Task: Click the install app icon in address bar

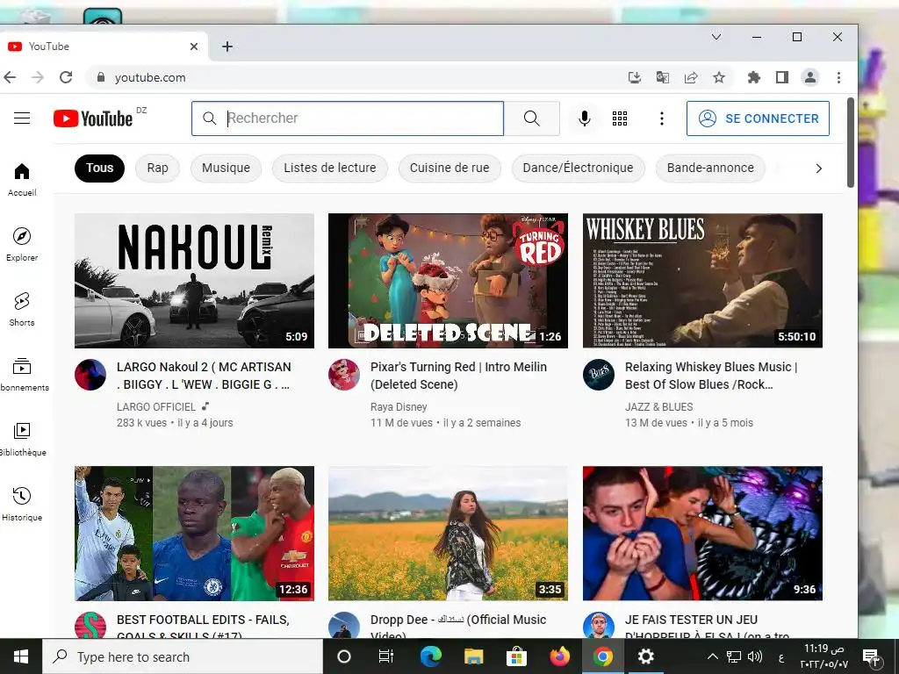Action: pyautogui.click(x=634, y=77)
